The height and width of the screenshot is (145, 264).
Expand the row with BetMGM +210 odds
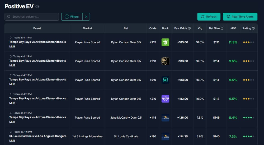(11, 56)
